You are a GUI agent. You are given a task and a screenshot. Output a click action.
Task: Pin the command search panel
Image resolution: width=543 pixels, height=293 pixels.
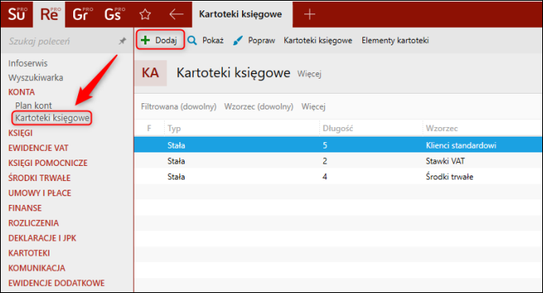coord(123,41)
